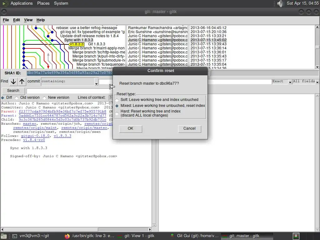
Task: Open the All fields dropdown
Action: [317, 82]
